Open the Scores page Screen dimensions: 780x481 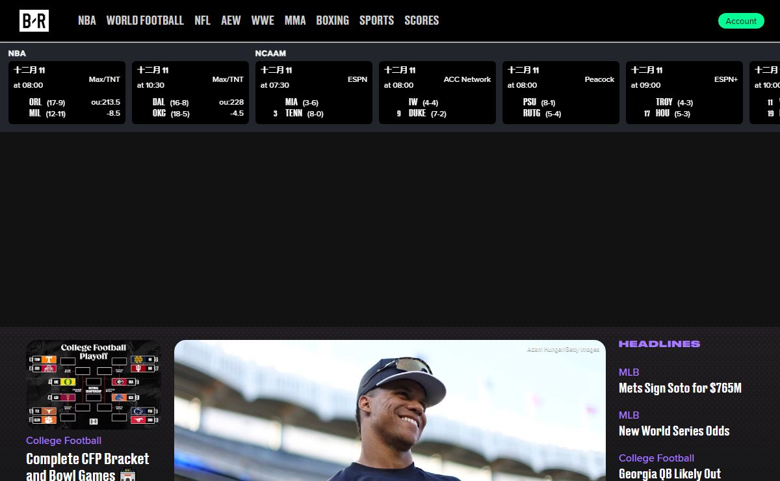click(421, 21)
